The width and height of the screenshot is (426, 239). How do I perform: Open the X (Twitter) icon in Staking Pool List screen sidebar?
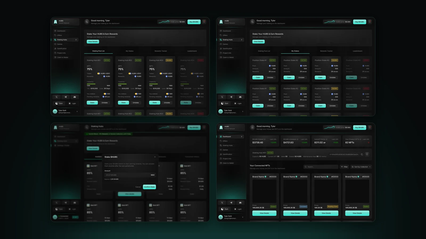tap(56, 97)
